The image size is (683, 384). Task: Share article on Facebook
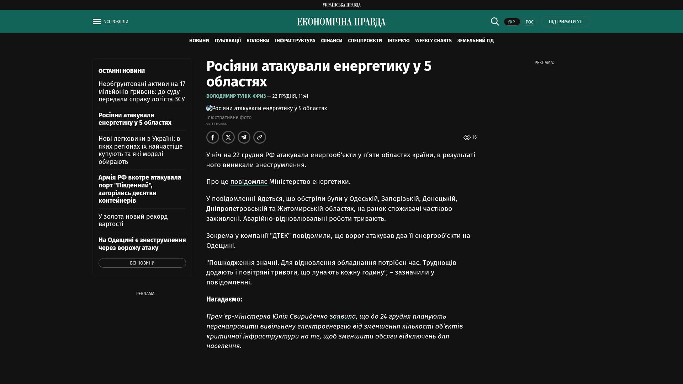coord(213,137)
